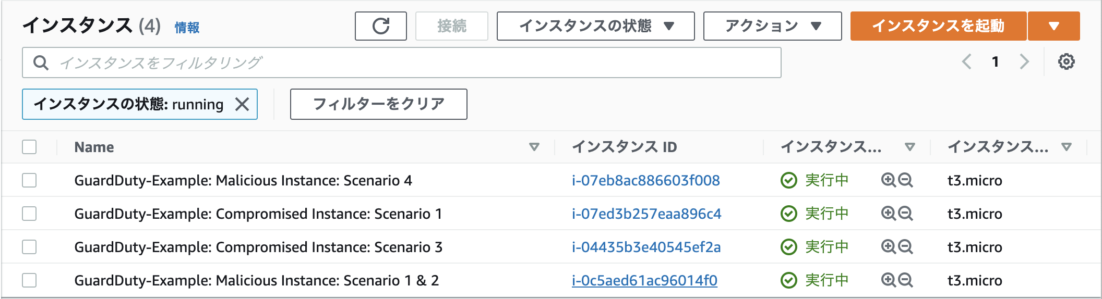Check the Malicious Instance: Scenario 1 & 2 row
Screen dimensions: 1102x299
tap(29, 280)
